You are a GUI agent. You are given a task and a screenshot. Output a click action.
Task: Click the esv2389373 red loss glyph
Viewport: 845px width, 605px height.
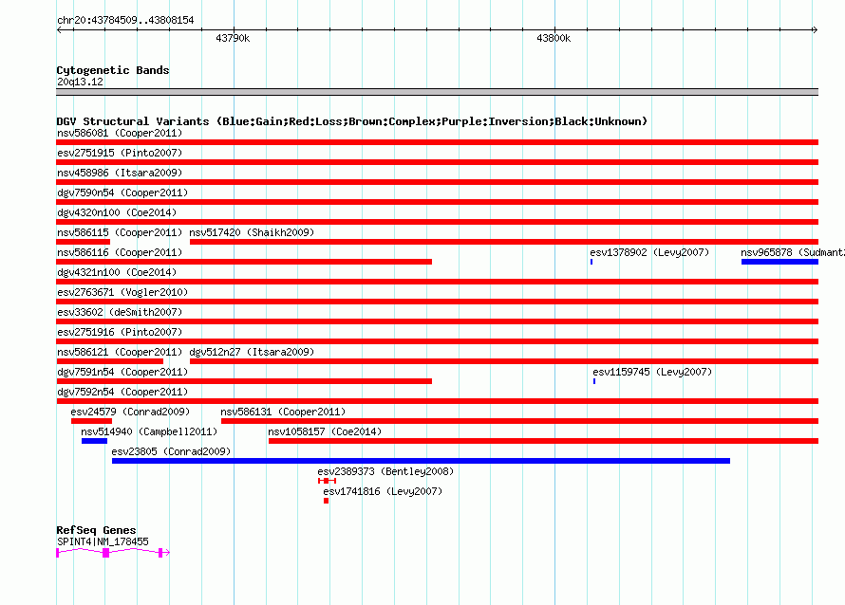click(328, 481)
